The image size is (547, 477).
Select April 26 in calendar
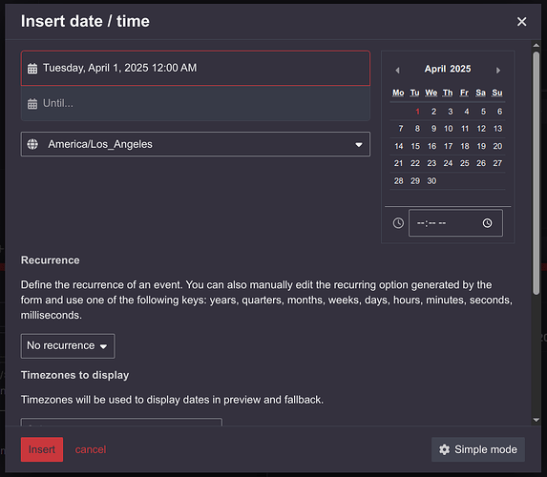tap(481, 163)
